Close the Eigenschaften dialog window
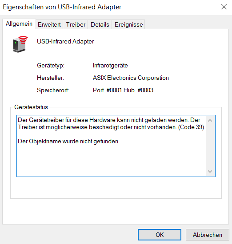This screenshot has width=232, height=244. tap(224, 7)
